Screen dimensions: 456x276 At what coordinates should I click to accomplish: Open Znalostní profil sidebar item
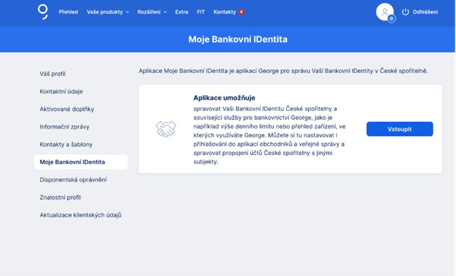coord(60,198)
